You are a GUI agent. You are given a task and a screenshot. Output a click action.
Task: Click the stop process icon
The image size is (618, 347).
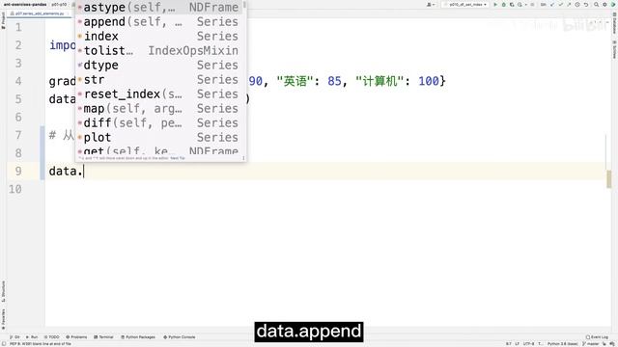(x=532, y=4)
